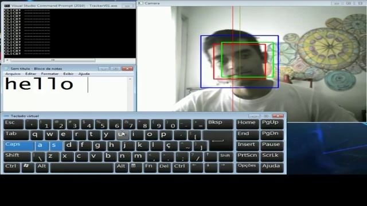Open the Editar menu in Notepad
This screenshot has width=367, height=206.
point(30,74)
